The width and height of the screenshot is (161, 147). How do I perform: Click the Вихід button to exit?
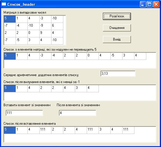coord(117,39)
